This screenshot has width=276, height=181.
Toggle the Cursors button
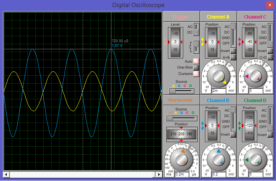pyautogui.click(x=196, y=74)
